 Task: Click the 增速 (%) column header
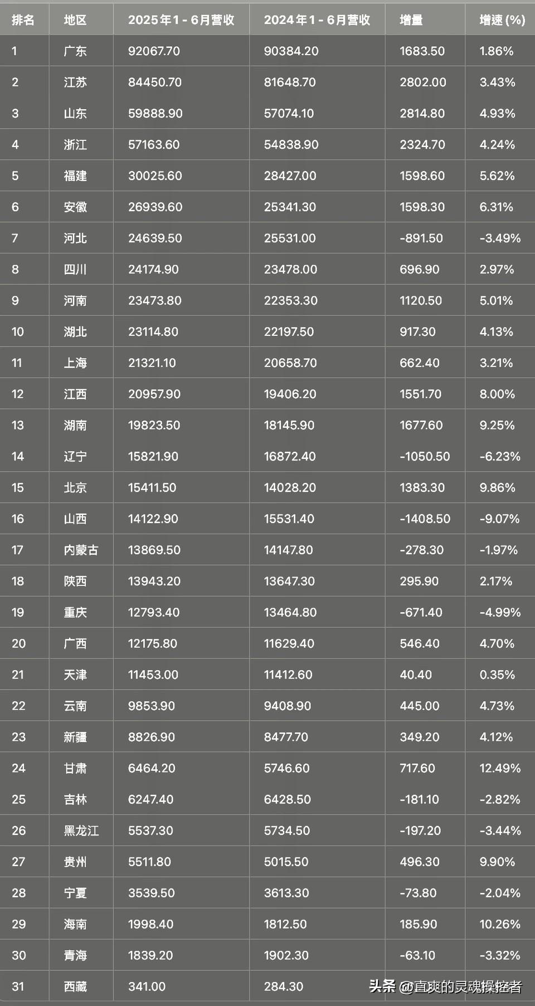click(502, 20)
